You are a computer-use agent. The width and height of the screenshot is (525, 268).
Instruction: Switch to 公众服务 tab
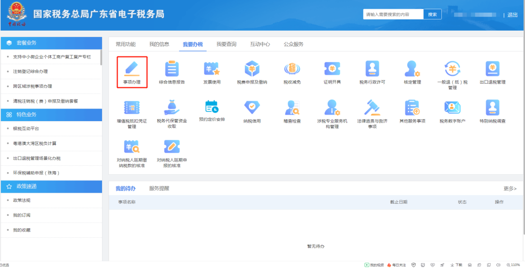294,44
